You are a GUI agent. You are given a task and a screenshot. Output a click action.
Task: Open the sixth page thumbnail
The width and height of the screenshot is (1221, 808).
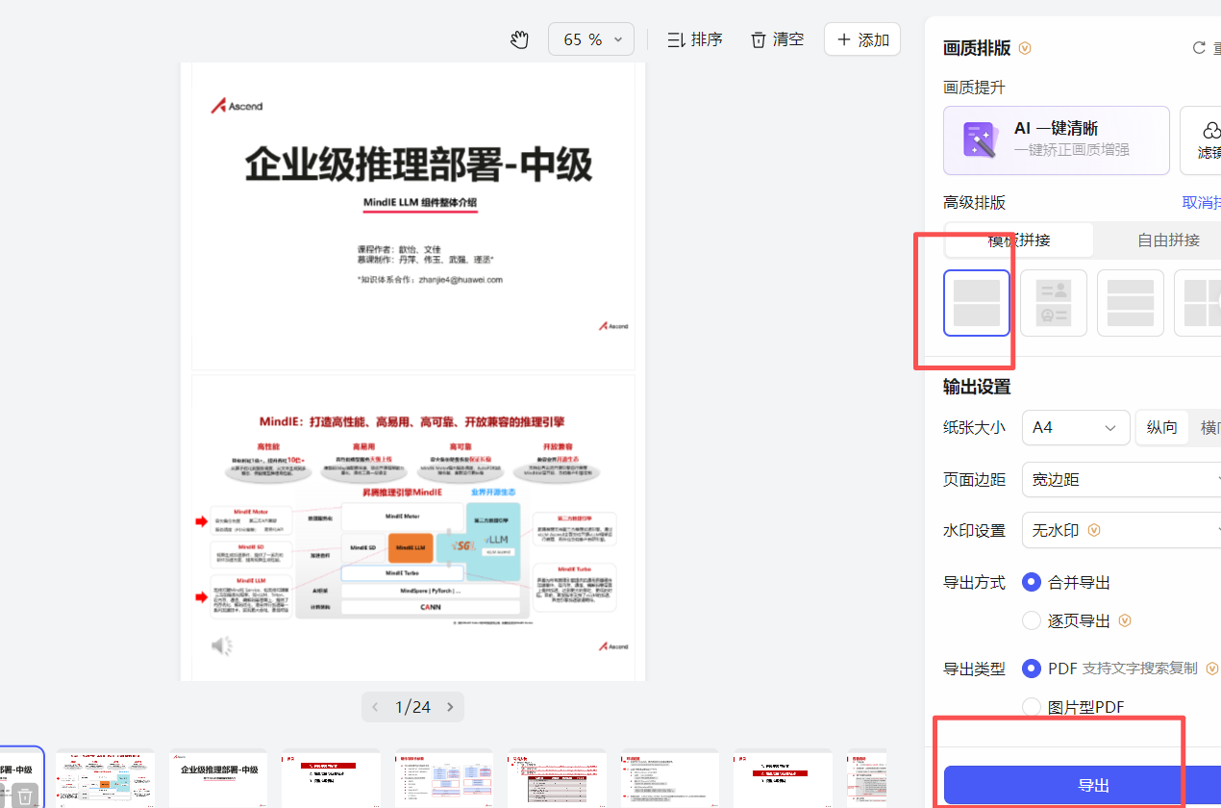pyautogui.click(x=557, y=779)
